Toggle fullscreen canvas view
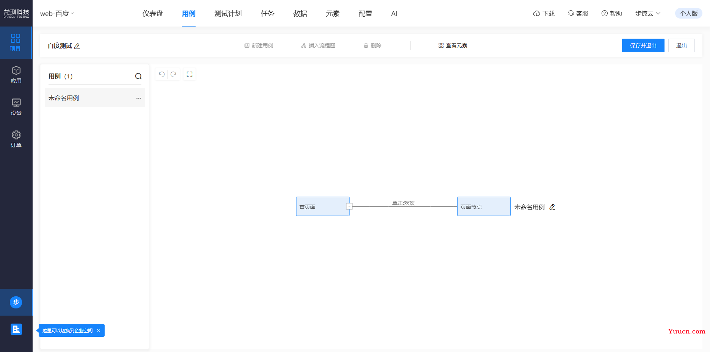This screenshot has height=352, width=710. tap(190, 74)
